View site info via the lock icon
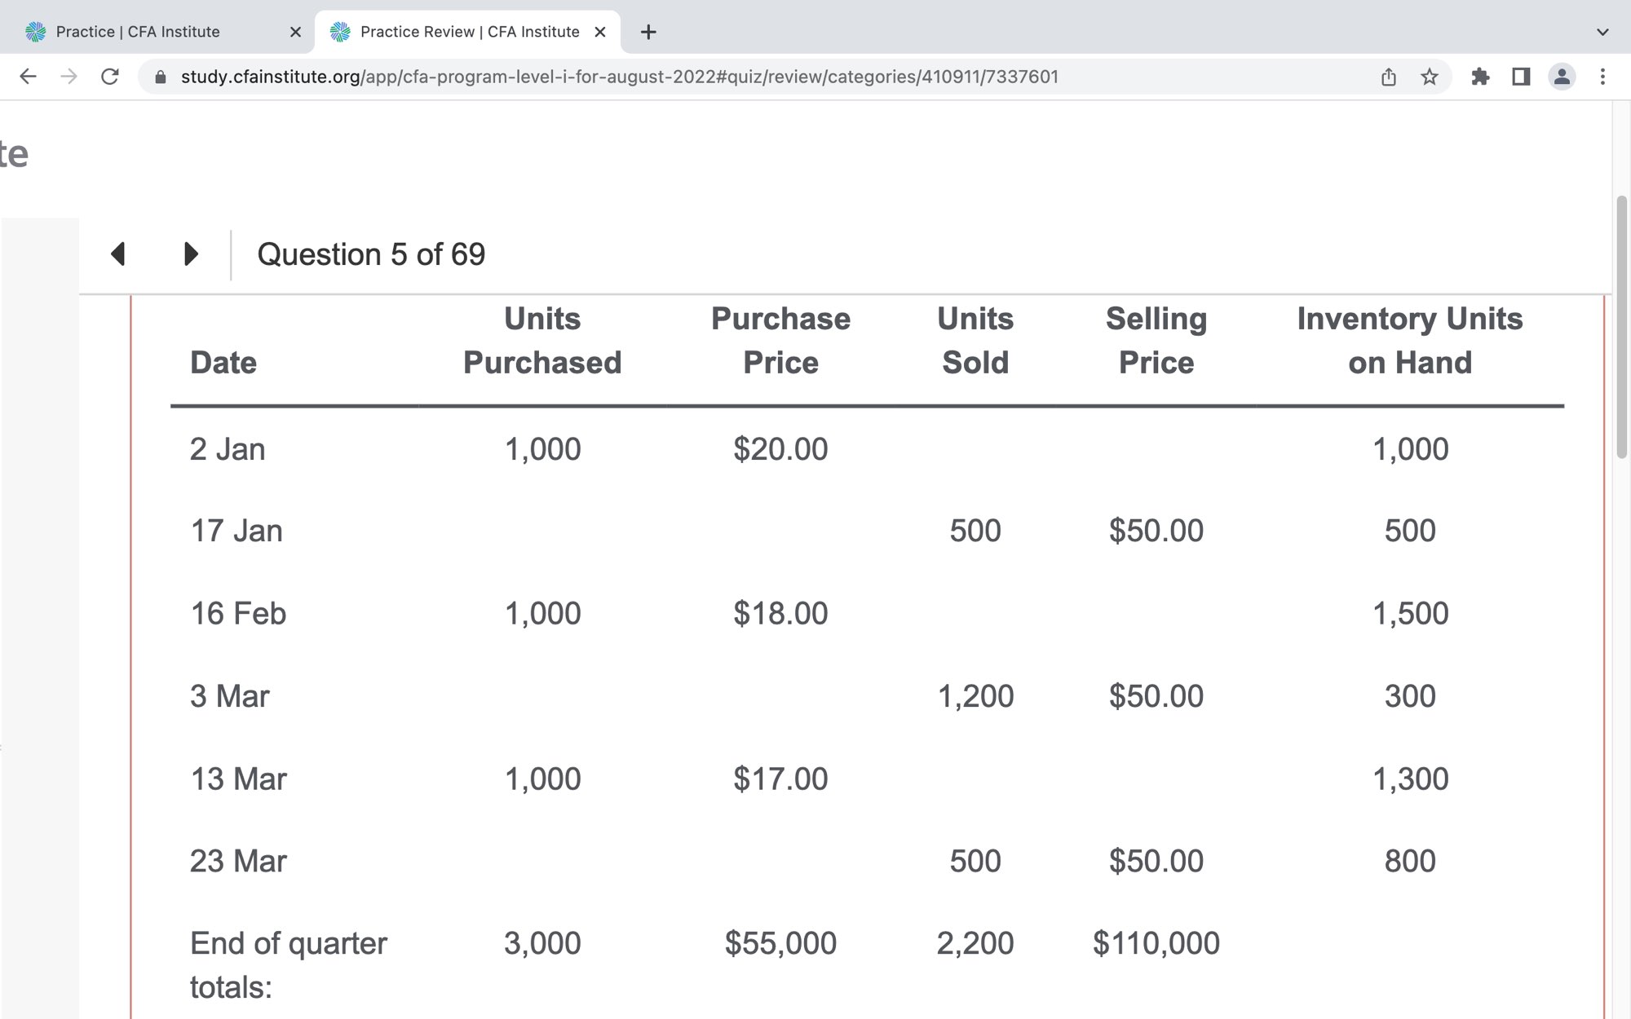The width and height of the screenshot is (1631, 1019). point(161,77)
